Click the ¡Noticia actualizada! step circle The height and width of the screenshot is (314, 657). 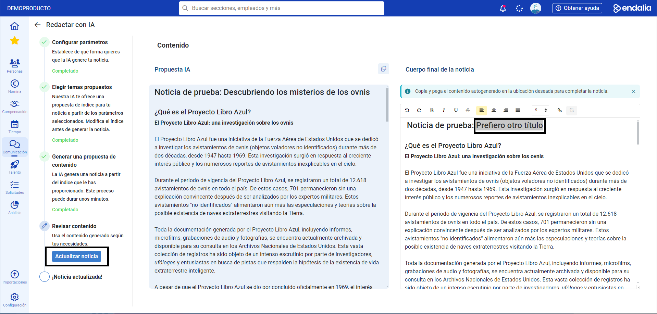pyautogui.click(x=45, y=277)
